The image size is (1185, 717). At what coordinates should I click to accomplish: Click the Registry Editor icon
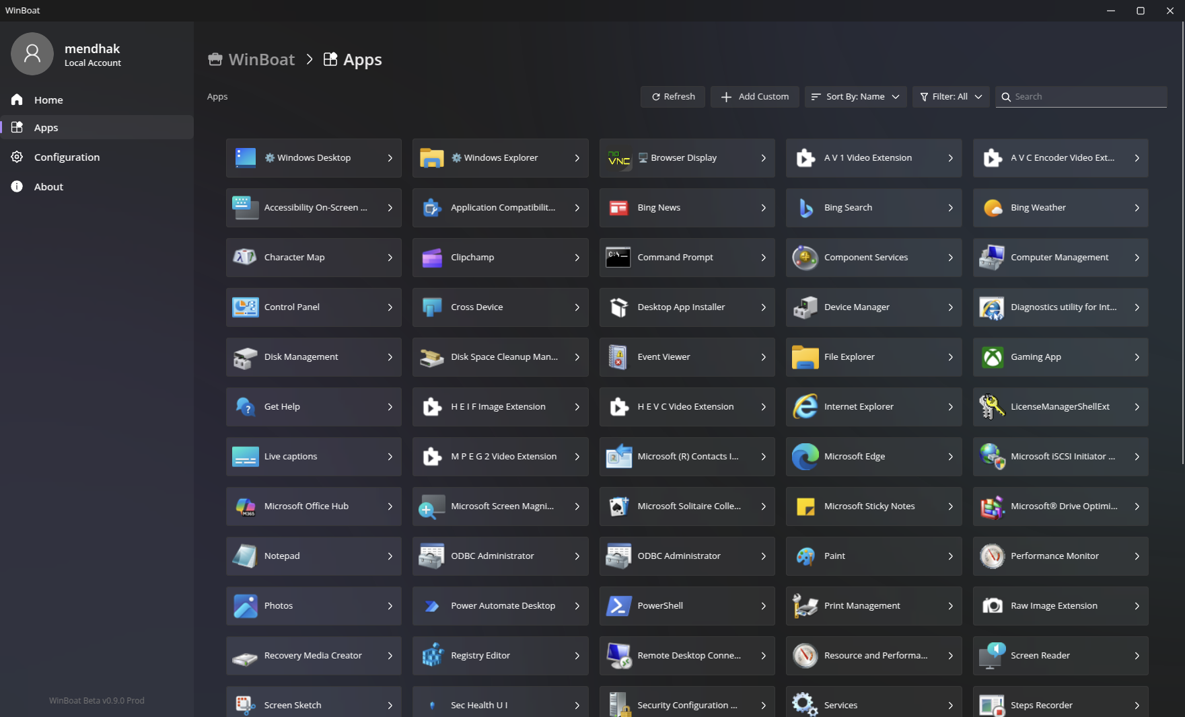[431, 656]
